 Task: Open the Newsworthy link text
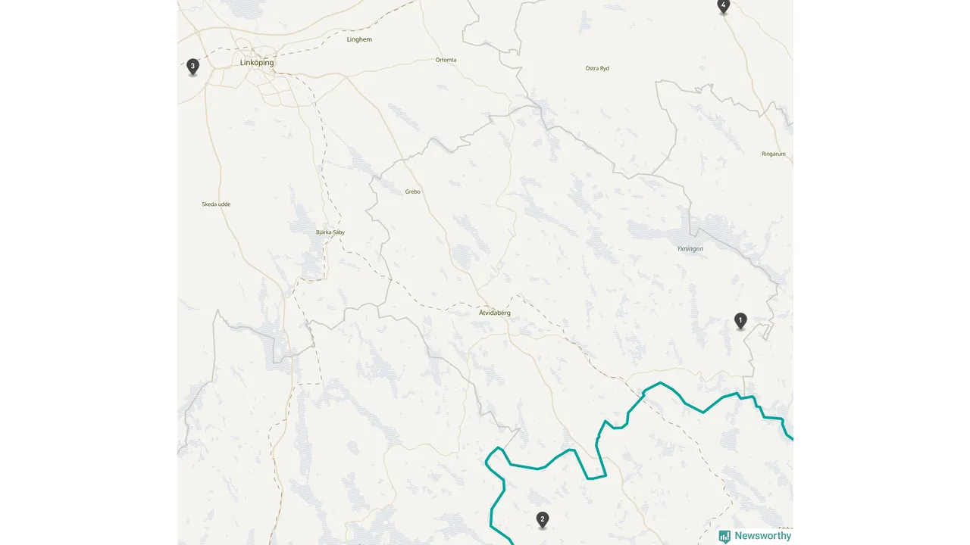click(762, 536)
